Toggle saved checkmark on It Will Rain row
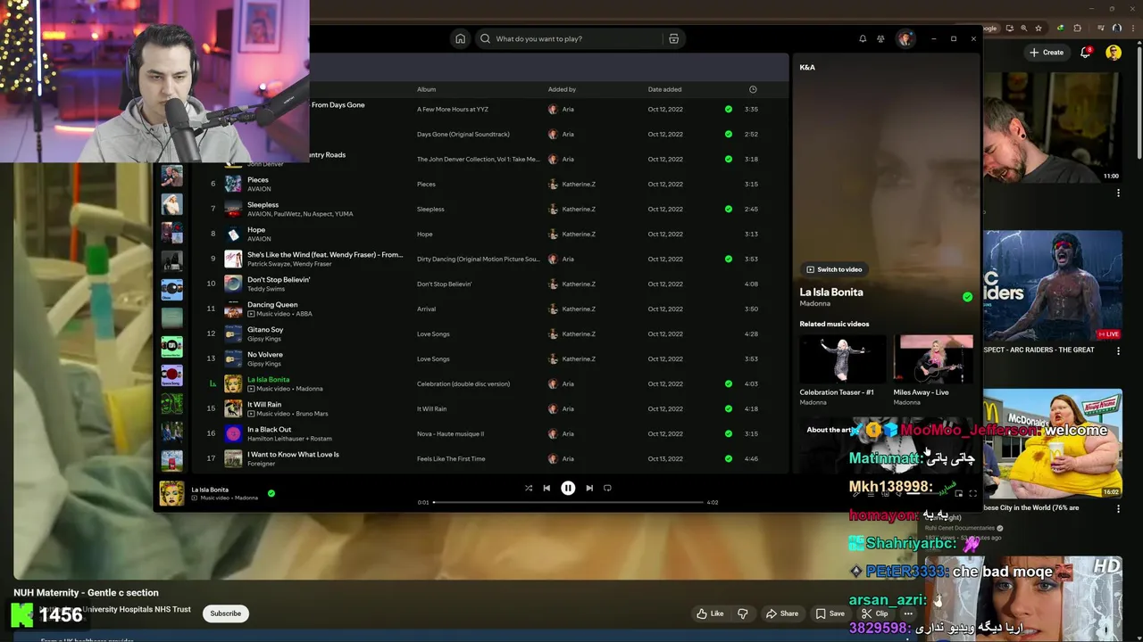The height and width of the screenshot is (642, 1143). [x=729, y=408]
